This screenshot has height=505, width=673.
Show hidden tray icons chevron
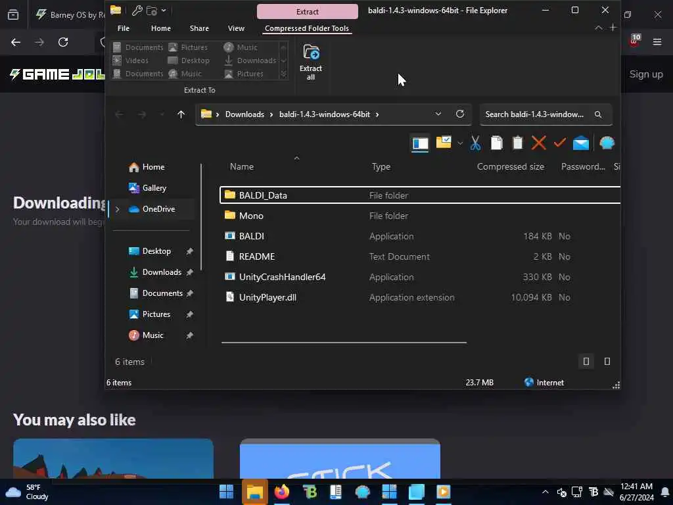coord(545,492)
